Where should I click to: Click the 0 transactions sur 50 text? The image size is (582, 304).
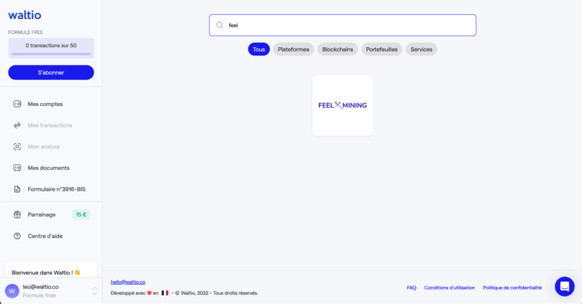pyautogui.click(x=51, y=45)
